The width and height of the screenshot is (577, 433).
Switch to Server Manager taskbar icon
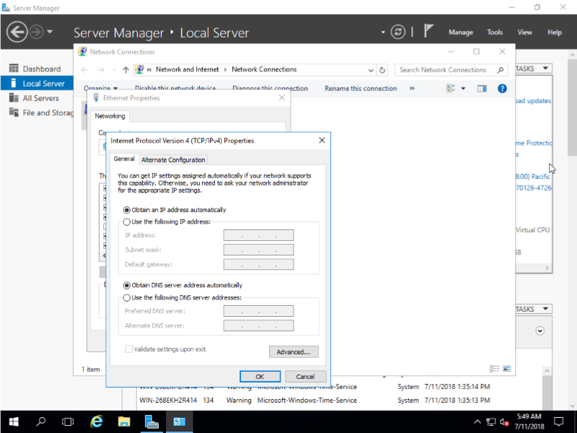[x=151, y=421]
